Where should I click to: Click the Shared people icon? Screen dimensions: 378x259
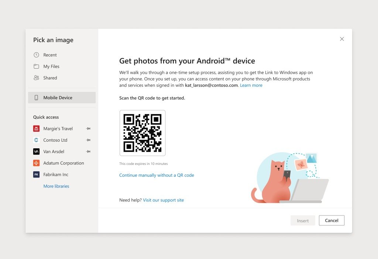click(36, 78)
